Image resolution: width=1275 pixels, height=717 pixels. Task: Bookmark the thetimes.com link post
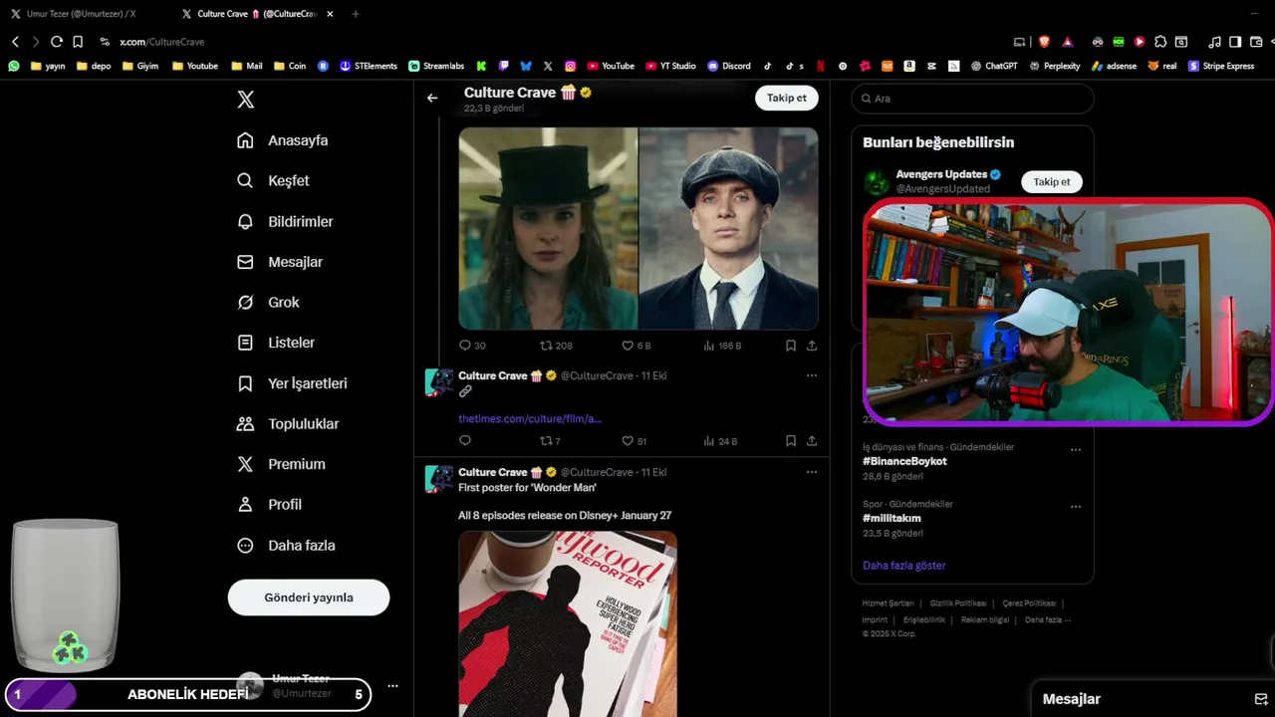[790, 440]
